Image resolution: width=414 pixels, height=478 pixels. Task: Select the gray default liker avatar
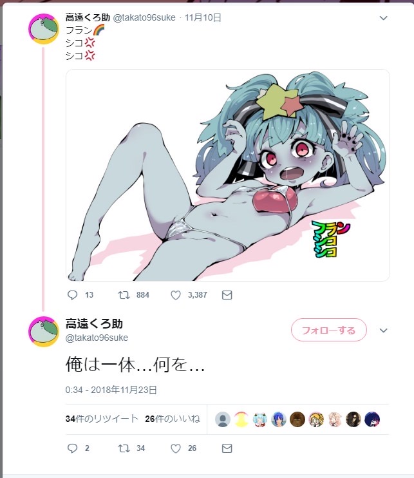(223, 419)
